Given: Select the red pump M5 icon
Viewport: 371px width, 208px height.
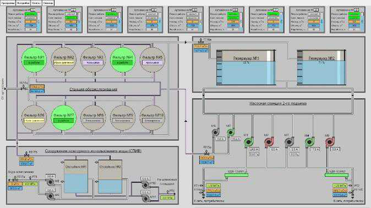Looking at the screenshot, I should 329,142.
